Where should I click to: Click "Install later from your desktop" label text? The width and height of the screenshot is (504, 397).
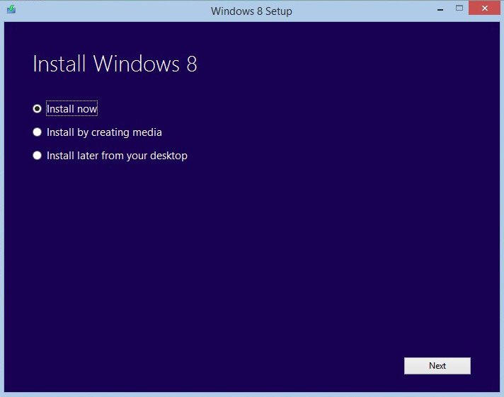click(x=117, y=156)
